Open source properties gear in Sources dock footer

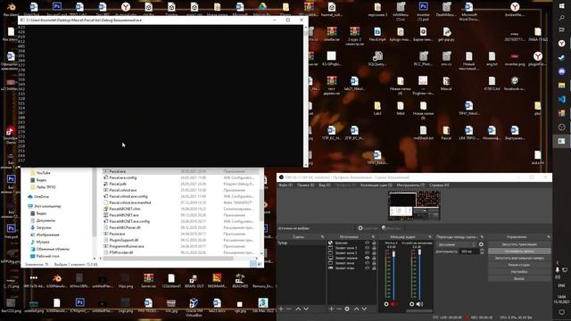click(x=347, y=309)
